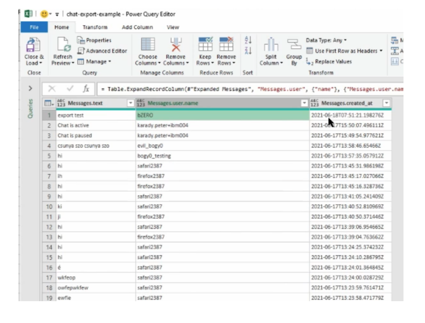425x323 pixels.
Task: Click the Keep Rows icon
Action: coord(205,44)
